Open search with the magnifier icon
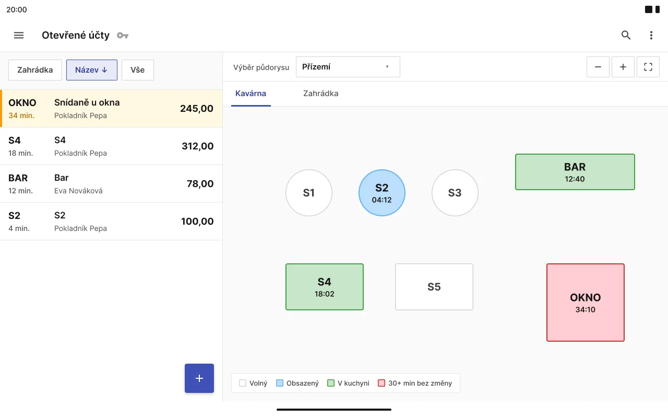Viewport: 668px width, 418px height. pyautogui.click(x=626, y=36)
